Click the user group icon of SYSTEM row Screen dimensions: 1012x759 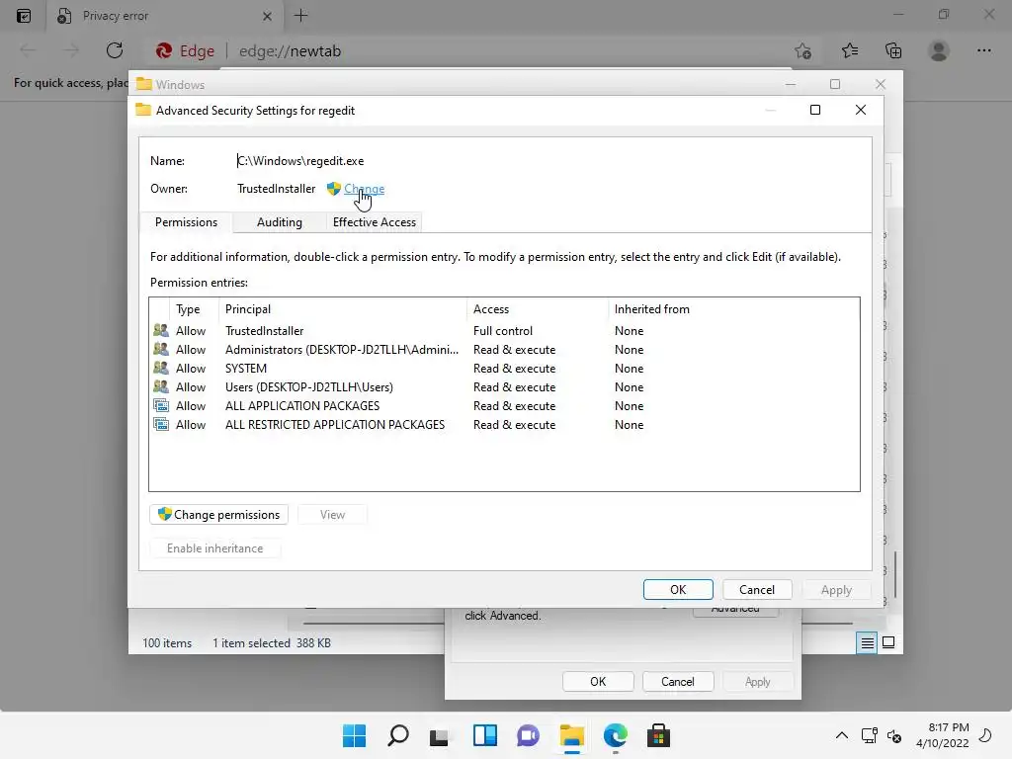[x=161, y=368]
